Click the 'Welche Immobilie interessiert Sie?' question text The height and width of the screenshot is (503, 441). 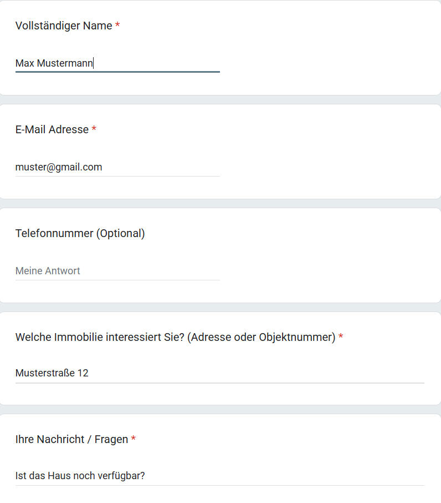[100, 337]
